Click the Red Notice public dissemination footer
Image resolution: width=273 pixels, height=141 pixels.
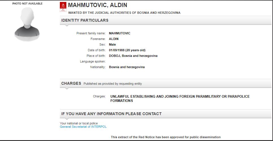pyautogui.click(x=165, y=137)
